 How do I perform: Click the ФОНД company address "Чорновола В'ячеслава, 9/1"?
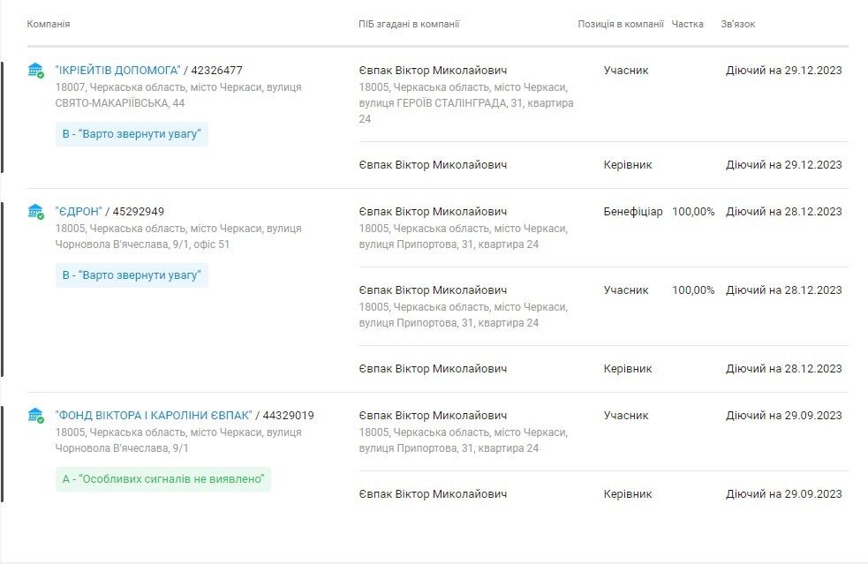click(x=178, y=440)
